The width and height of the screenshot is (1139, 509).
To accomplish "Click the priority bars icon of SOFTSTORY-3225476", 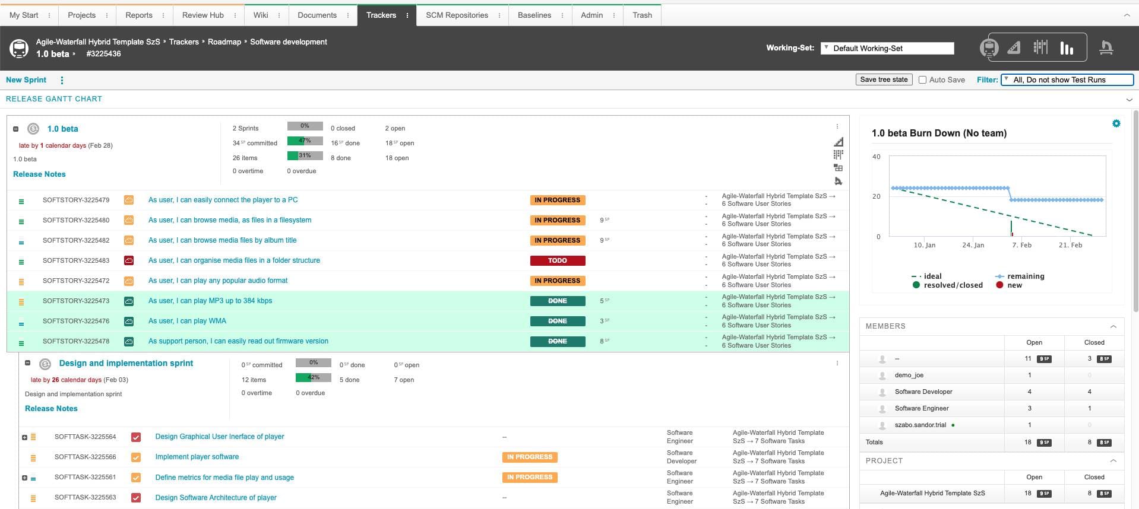I will (x=21, y=323).
